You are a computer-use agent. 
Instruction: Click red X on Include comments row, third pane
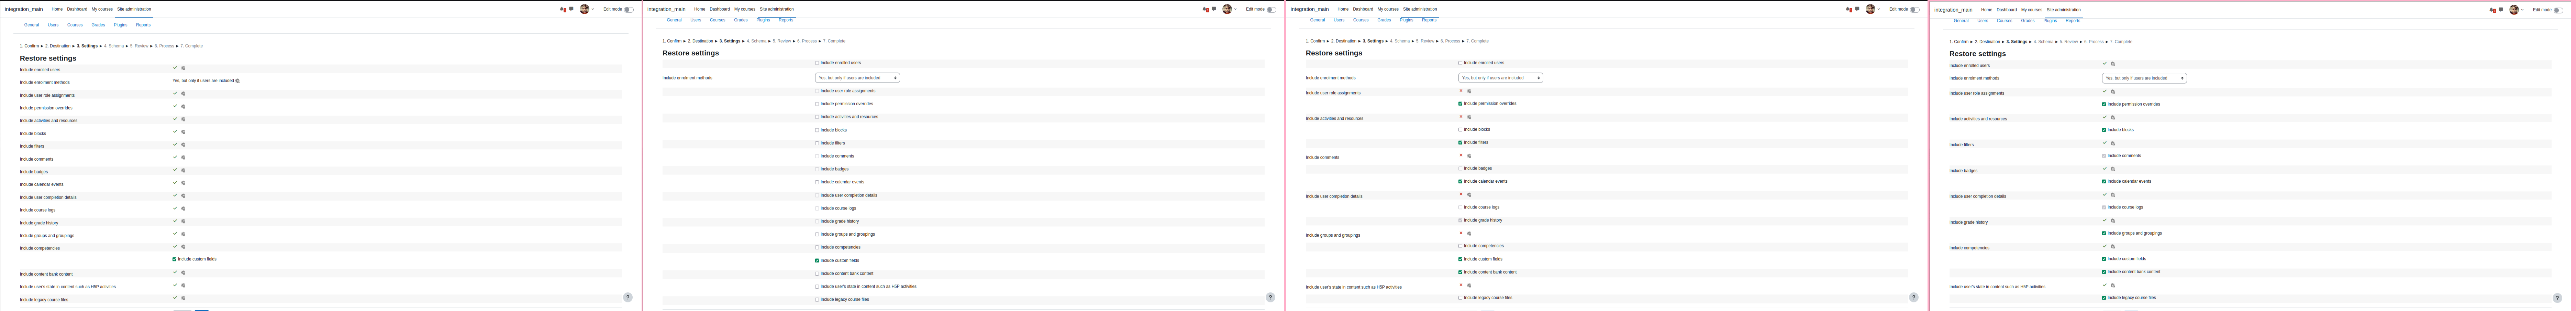point(1461,155)
